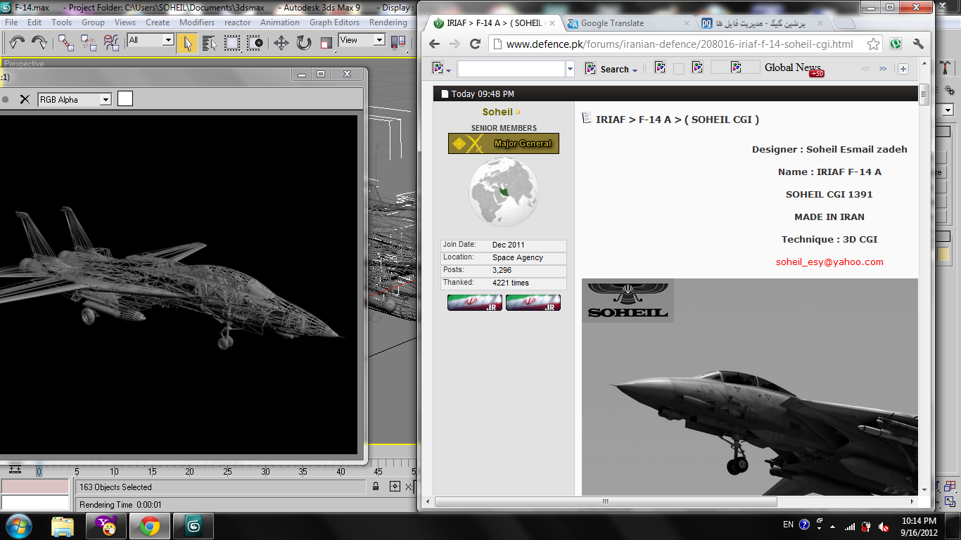Click the Redo arrow in 3ds Max toolbar
The height and width of the screenshot is (540, 961).
pos(39,43)
